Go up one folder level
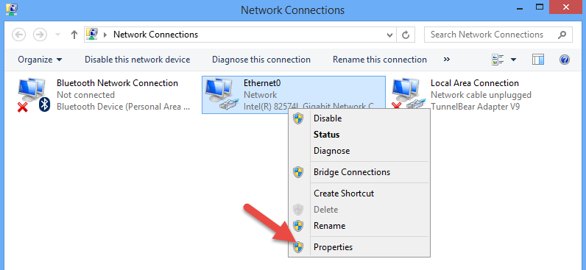 74,35
